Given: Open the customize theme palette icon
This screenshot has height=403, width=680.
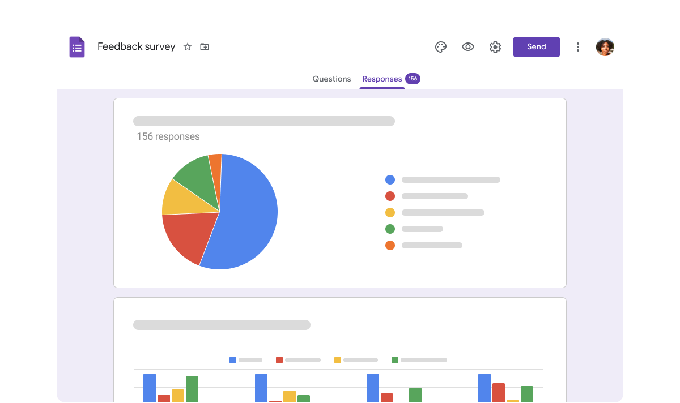Looking at the screenshot, I should (x=441, y=47).
